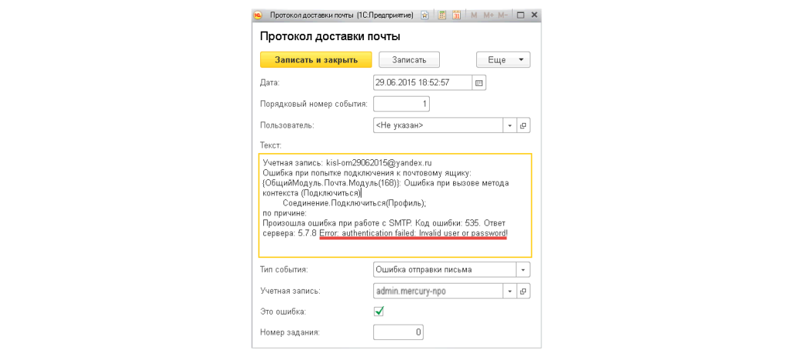This screenshot has height=357, width=793.
Task: Expand the Учетная запись dropdown
Action: [510, 291]
